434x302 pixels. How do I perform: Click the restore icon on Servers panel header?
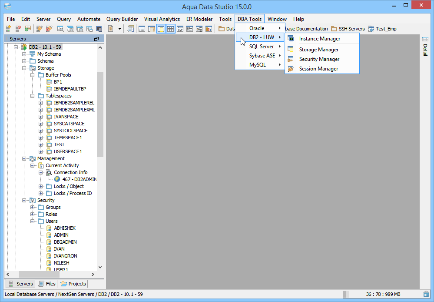pos(96,39)
